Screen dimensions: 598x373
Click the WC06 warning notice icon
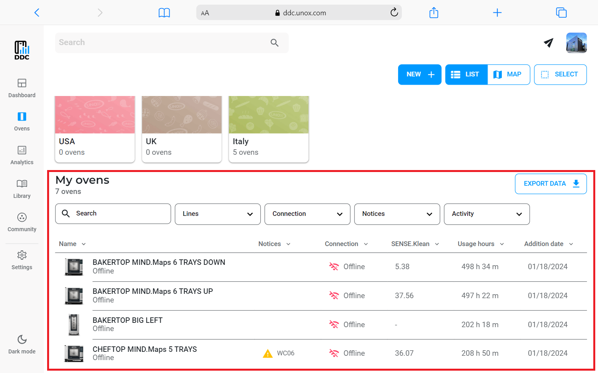268,353
